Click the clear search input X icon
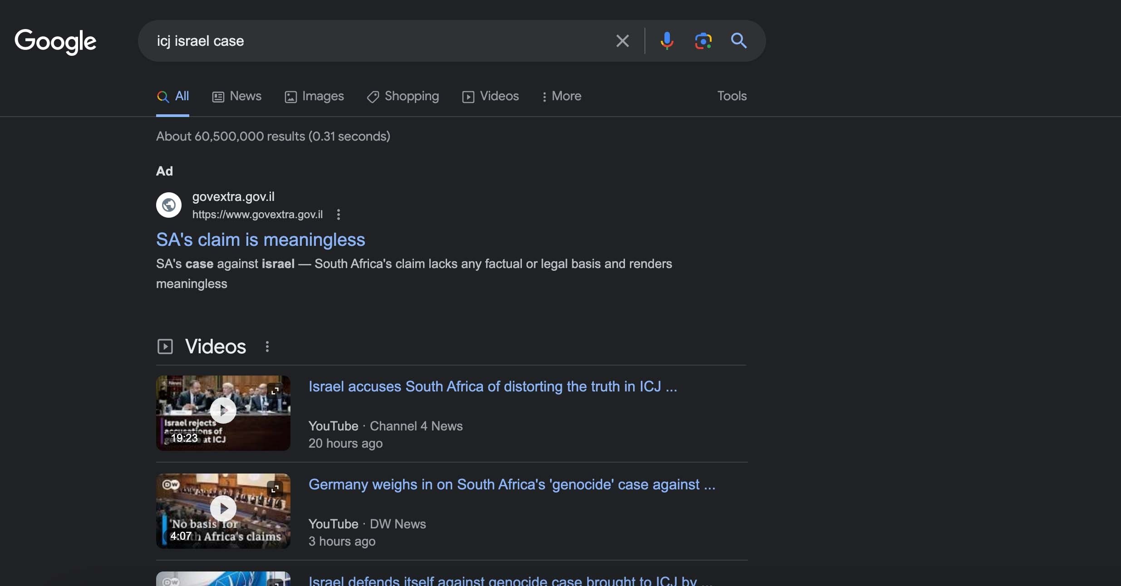 tap(622, 41)
